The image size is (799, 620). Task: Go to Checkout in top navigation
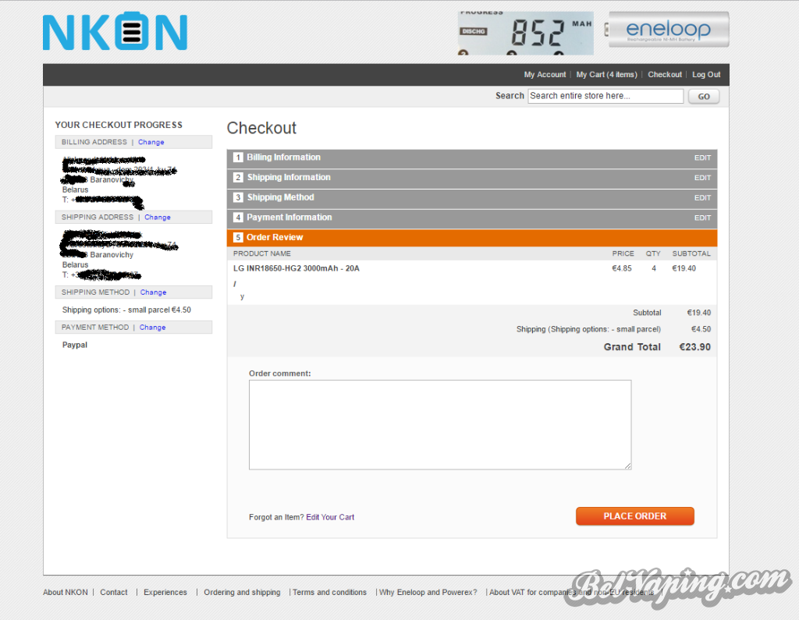665,74
